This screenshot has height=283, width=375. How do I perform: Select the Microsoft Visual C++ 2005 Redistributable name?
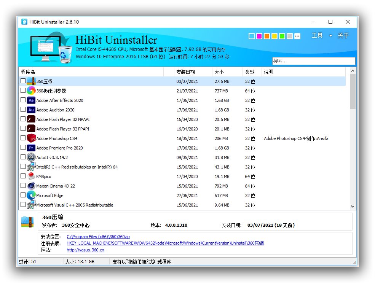tap(75, 205)
